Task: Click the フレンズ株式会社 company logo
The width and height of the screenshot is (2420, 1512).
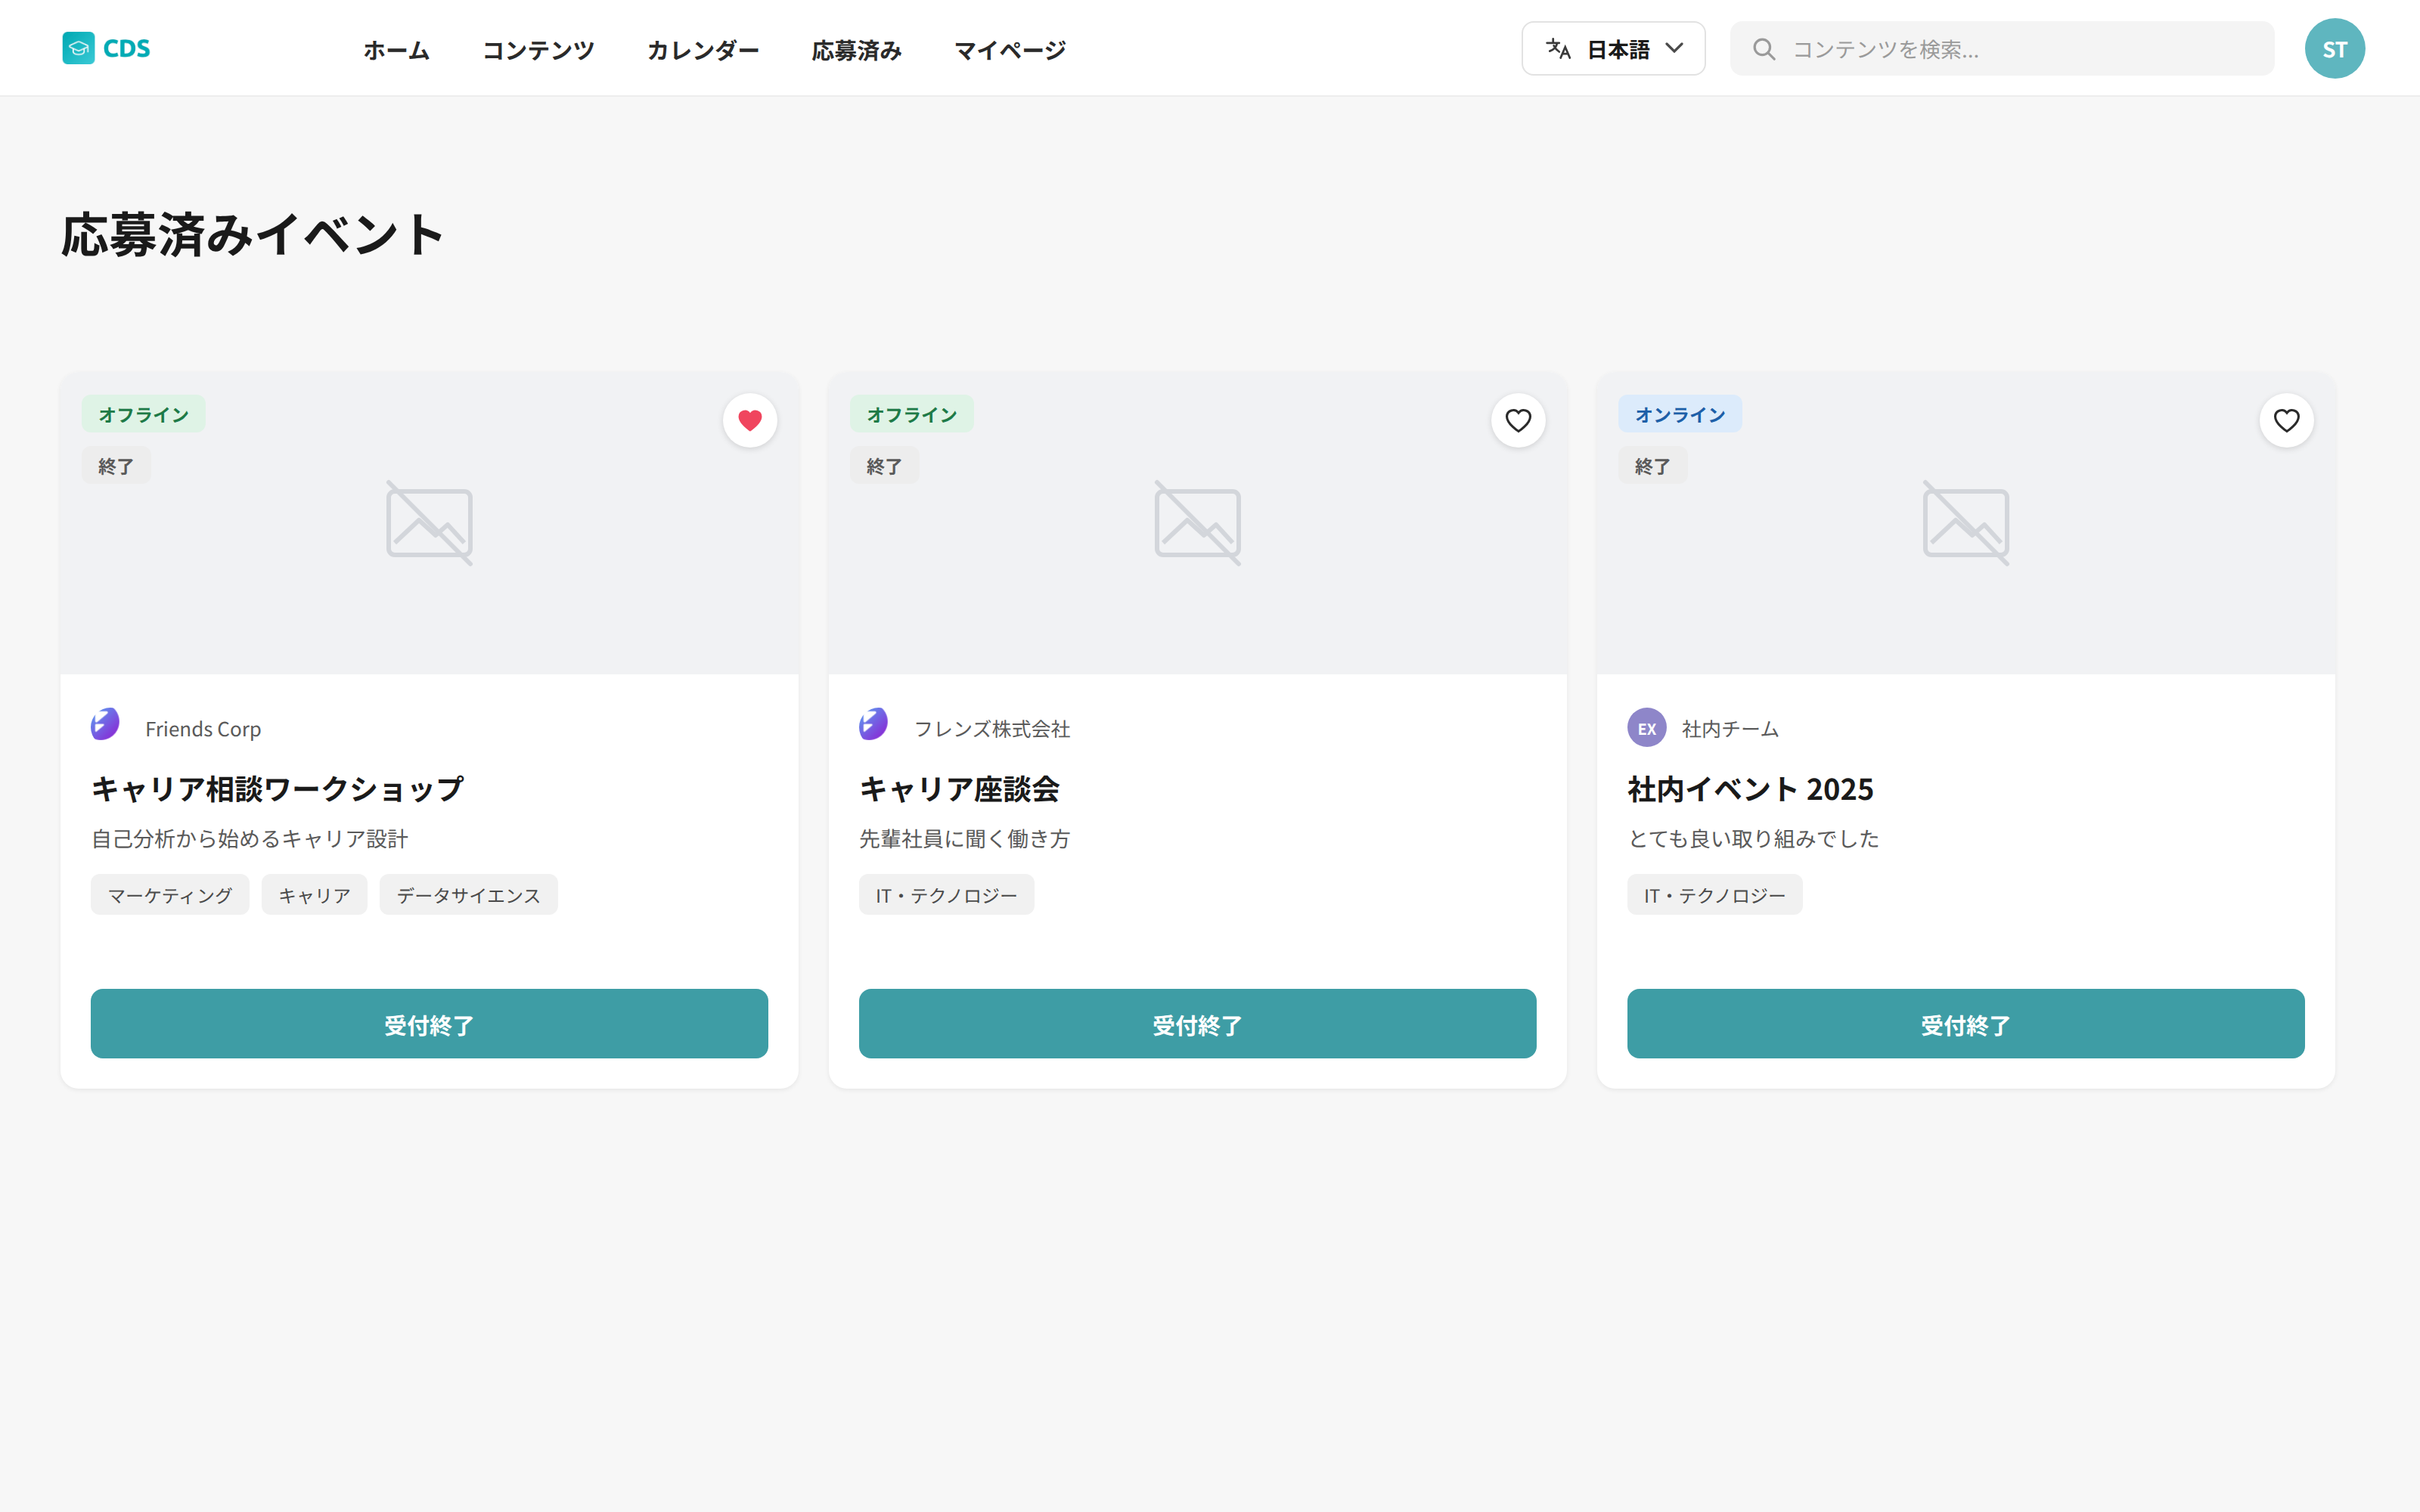Action: click(x=874, y=724)
